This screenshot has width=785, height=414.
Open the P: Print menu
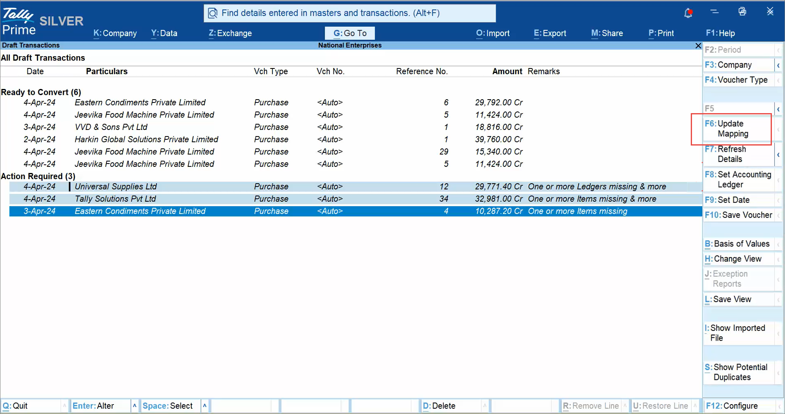[x=661, y=33]
